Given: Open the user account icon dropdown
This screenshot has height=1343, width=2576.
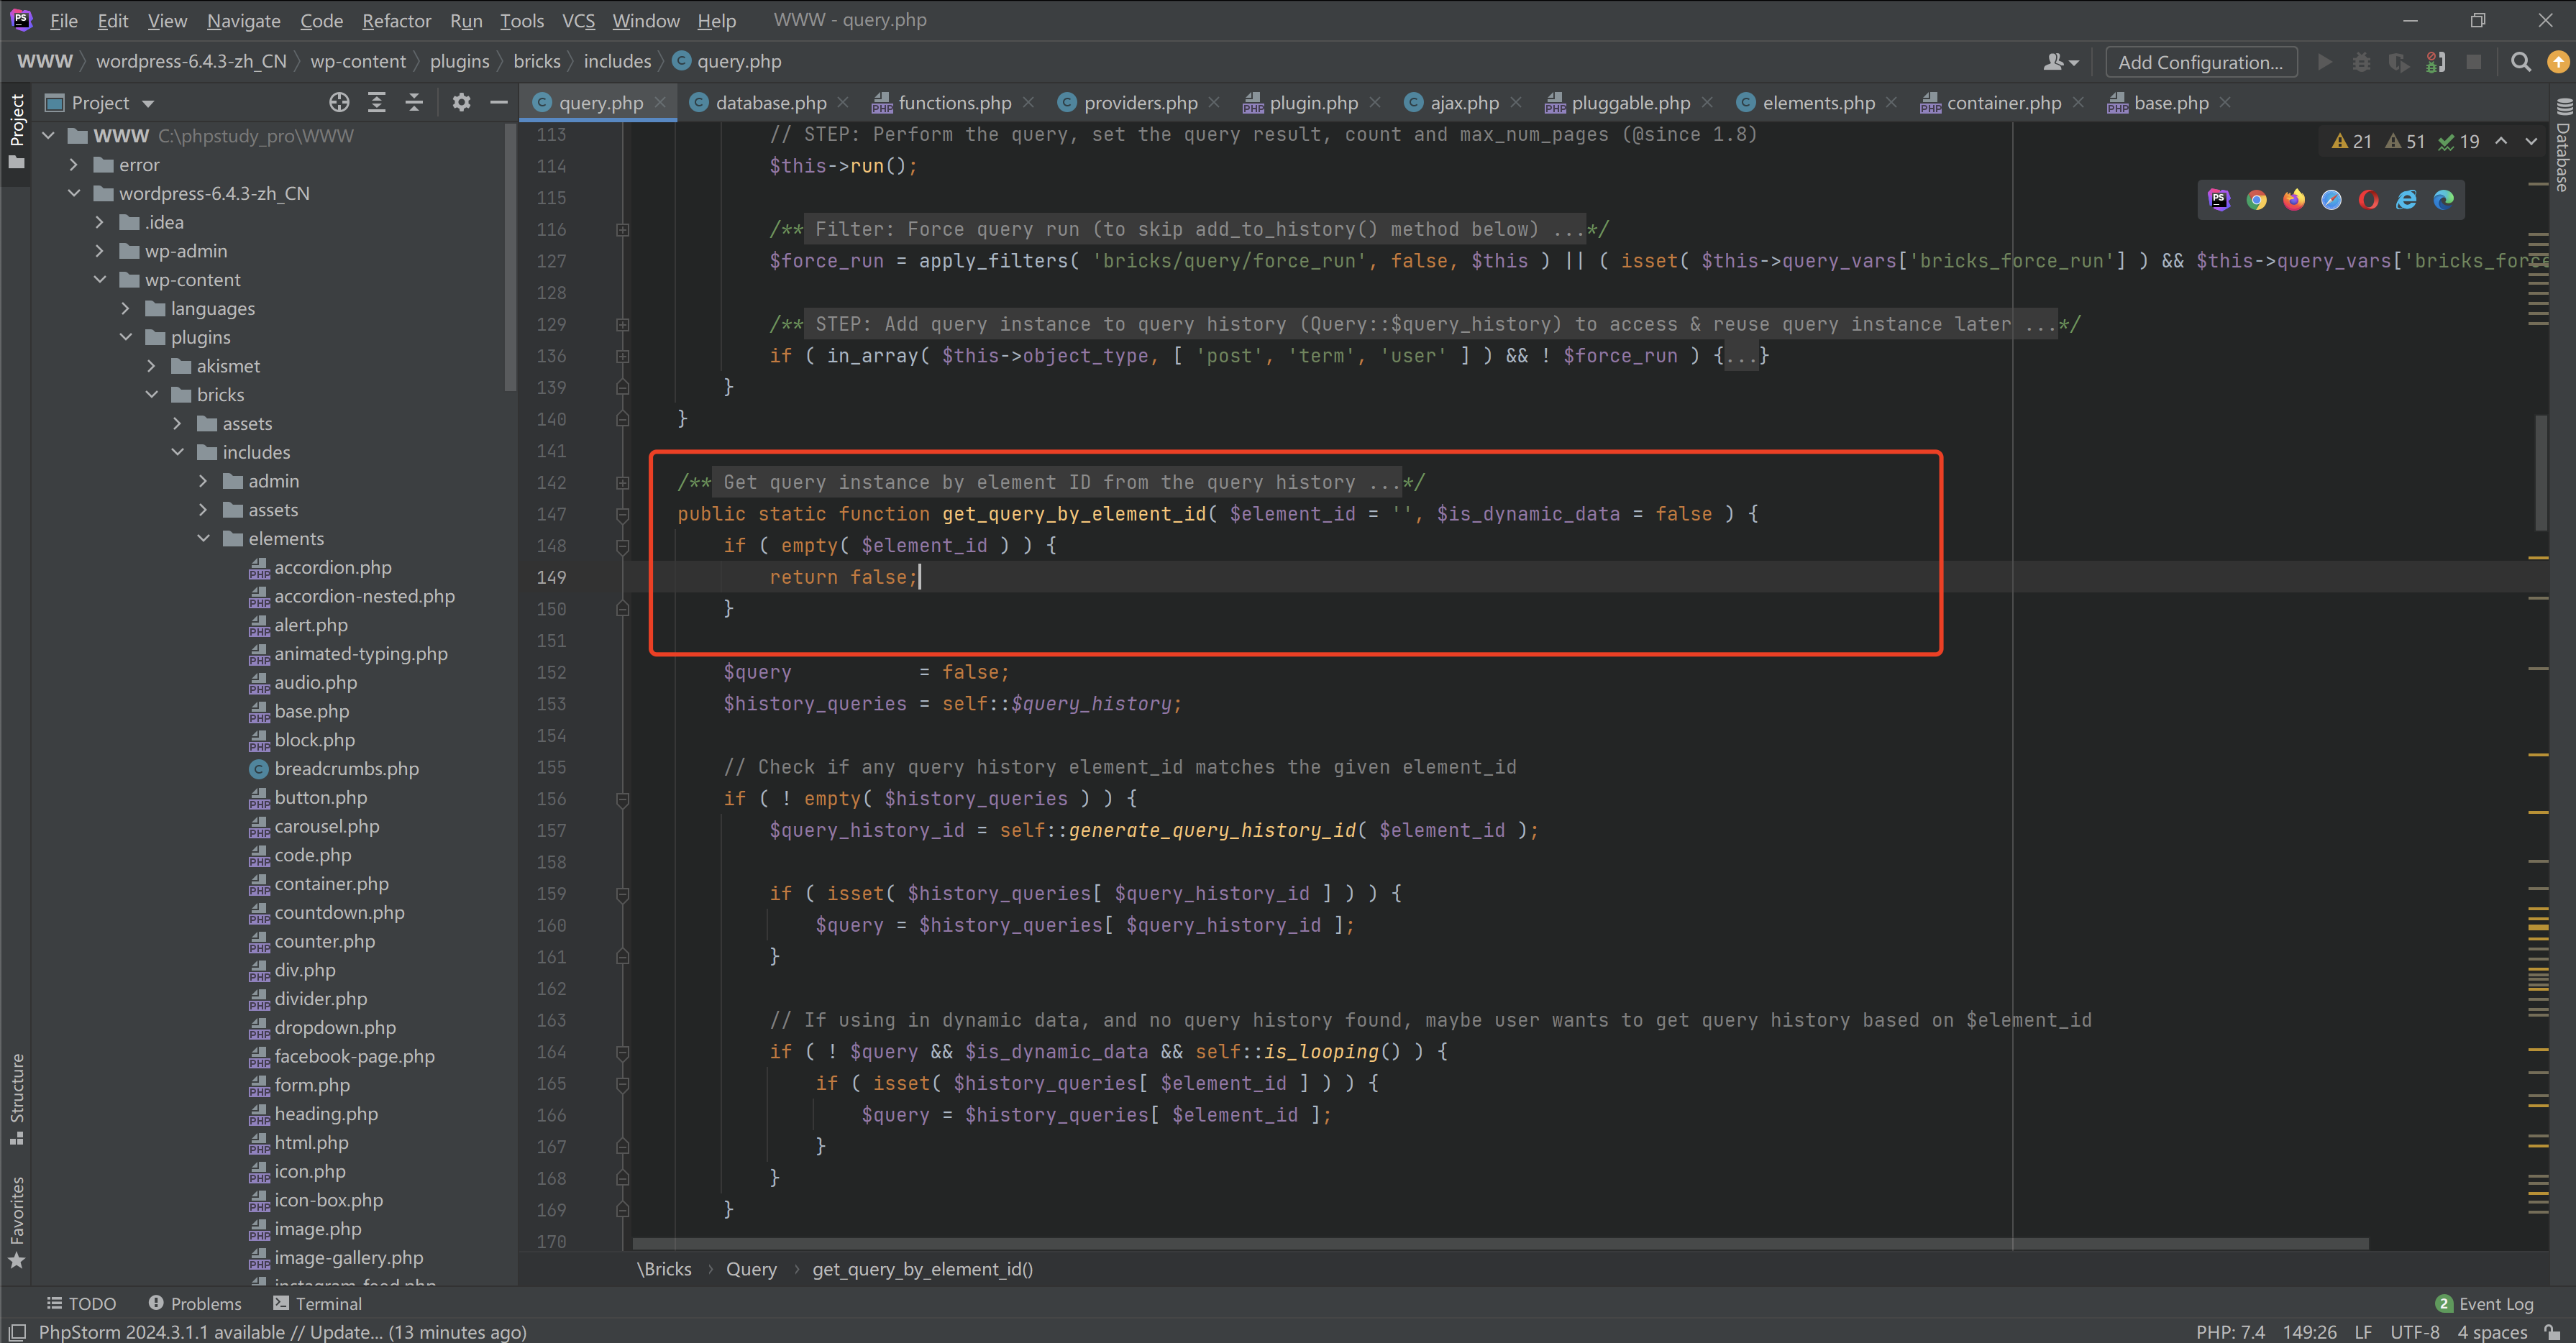Looking at the screenshot, I should click(2060, 62).
